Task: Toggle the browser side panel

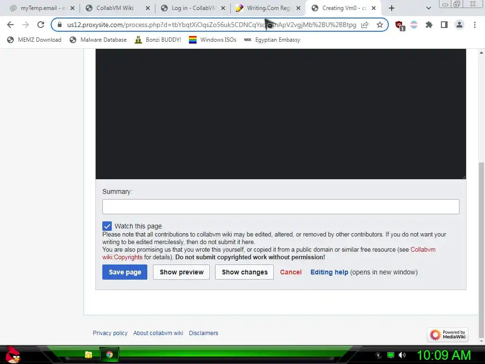Action: (x=444, y=25)
